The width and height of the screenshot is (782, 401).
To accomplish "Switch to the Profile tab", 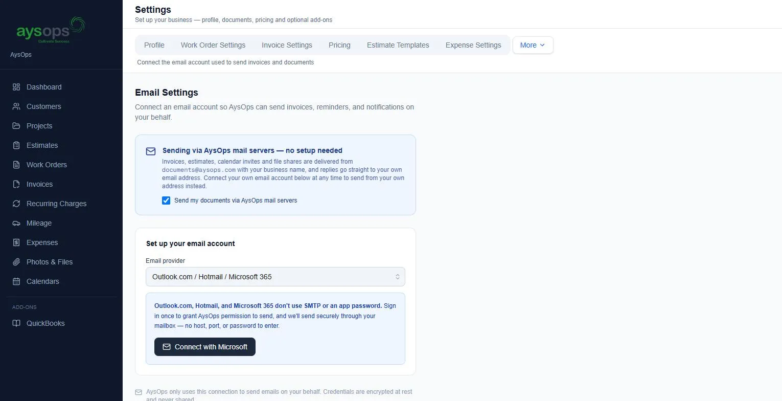I will 154,45.
